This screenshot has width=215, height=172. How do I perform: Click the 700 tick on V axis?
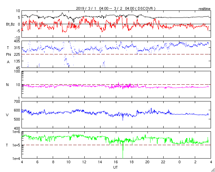pyautogui.click(x=17, y=102)
